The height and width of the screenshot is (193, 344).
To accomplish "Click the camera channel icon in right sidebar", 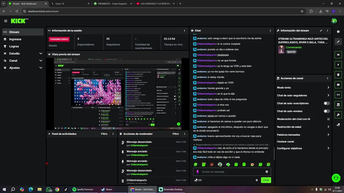I will pos(338,105).
